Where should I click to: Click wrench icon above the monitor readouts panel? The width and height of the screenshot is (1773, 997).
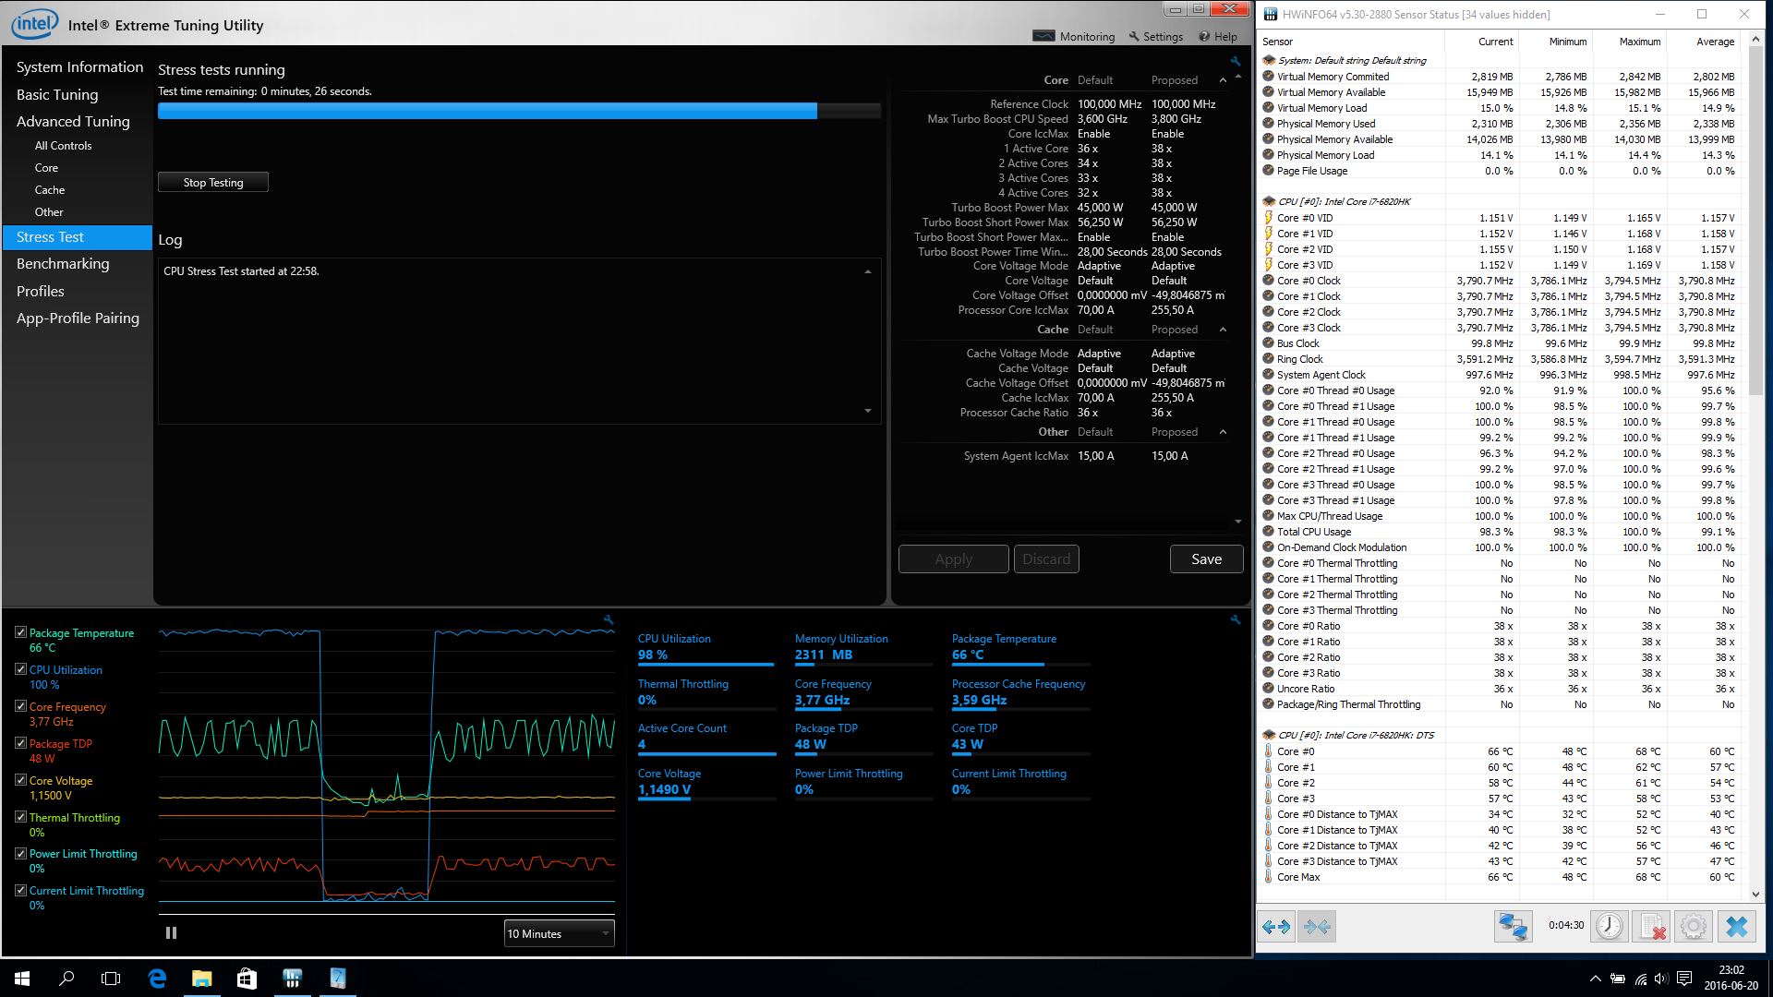click(1236, 620)
